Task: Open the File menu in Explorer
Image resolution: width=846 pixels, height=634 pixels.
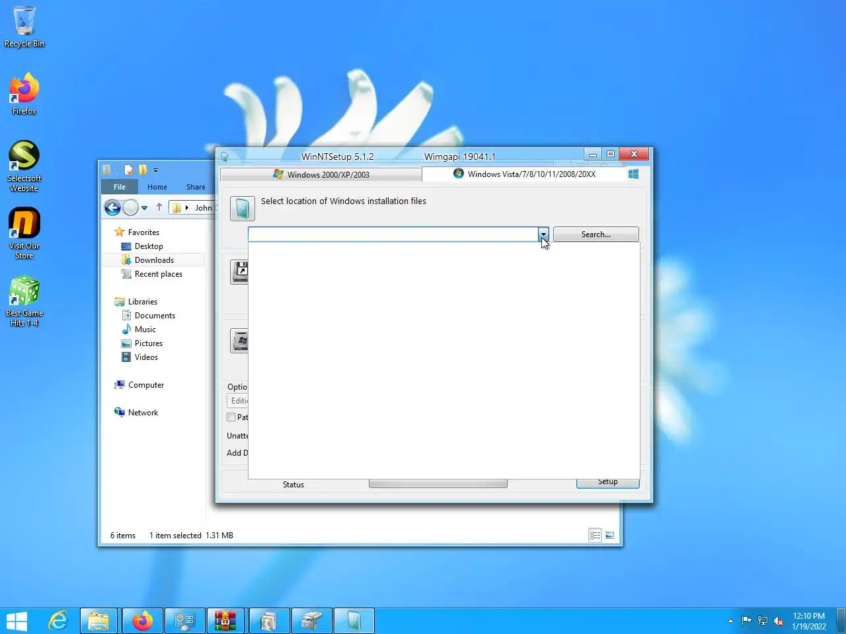Action: (120, 187)
